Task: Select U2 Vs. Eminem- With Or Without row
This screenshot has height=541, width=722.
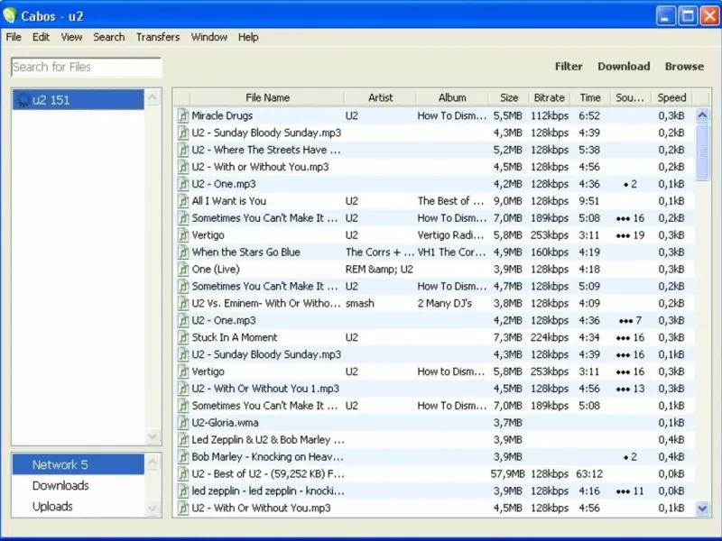Action: click(x=435, y=303)
